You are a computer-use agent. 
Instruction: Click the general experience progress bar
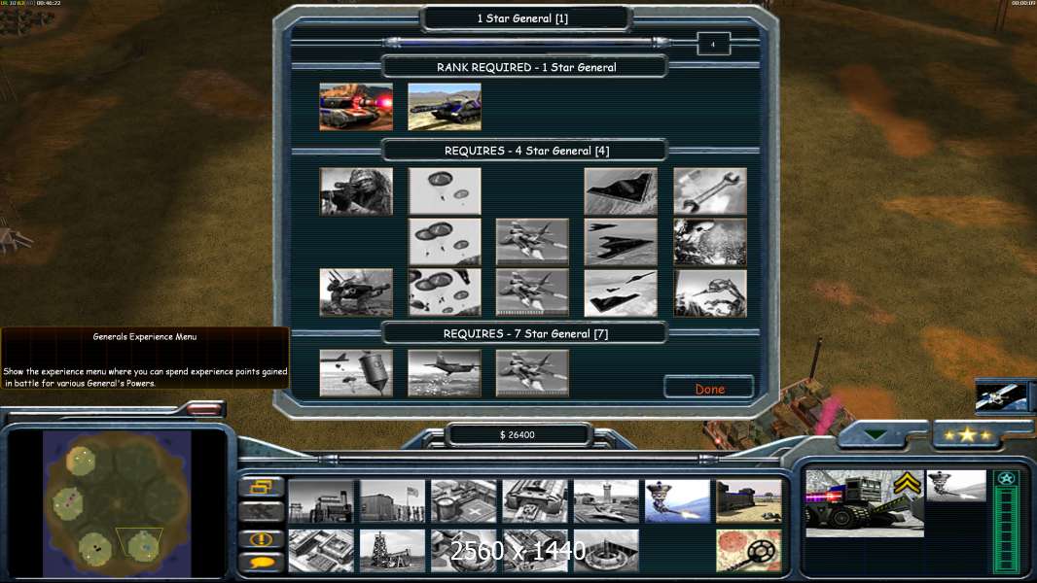527,43
